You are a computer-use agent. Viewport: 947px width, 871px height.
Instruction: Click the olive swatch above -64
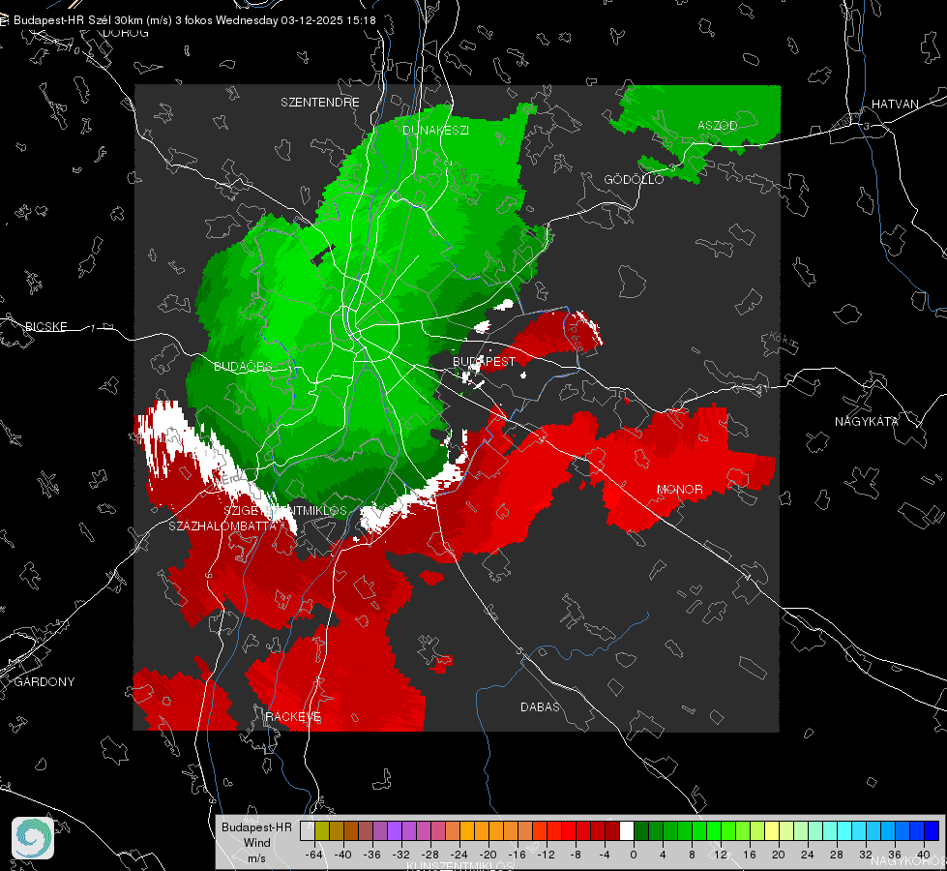(x=322, y=830)
